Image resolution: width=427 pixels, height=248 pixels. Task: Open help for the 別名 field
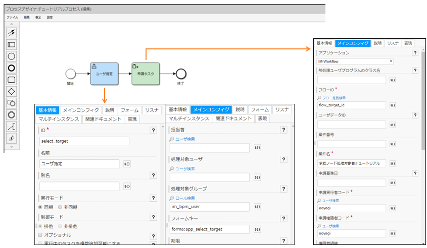(x=153, y=175)
